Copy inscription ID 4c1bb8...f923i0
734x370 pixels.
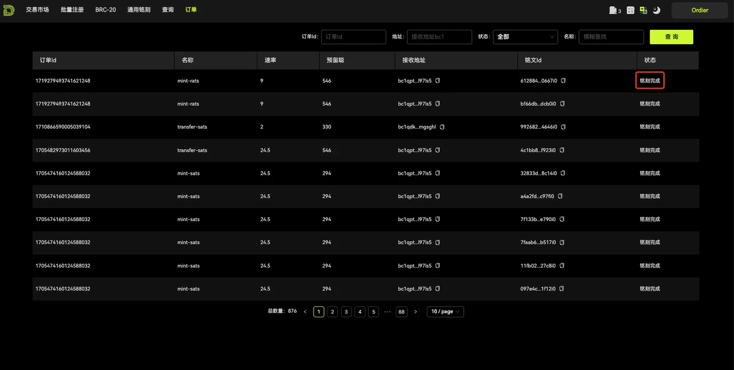tap(562, 150)
